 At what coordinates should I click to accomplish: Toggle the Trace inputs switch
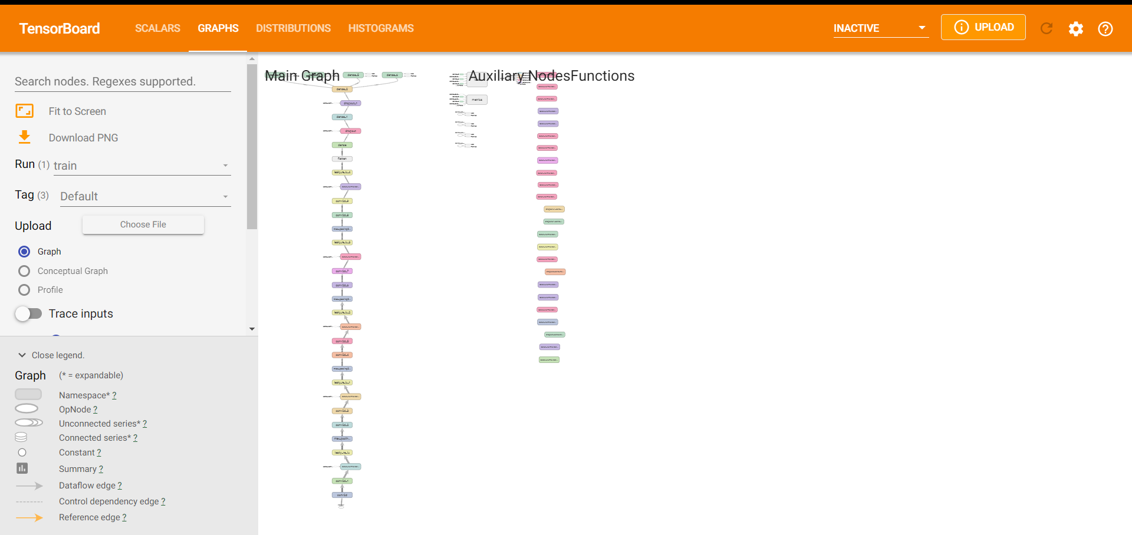[x=28, y=313]
